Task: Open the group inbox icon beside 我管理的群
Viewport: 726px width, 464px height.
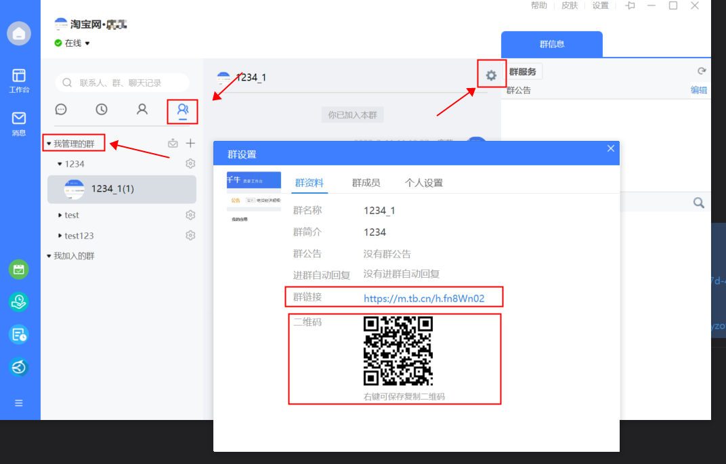Action: [x=173, y=143]
